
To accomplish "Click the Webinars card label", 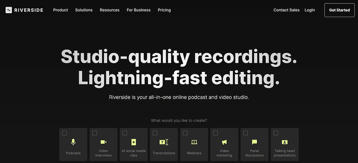I will 194,153.
